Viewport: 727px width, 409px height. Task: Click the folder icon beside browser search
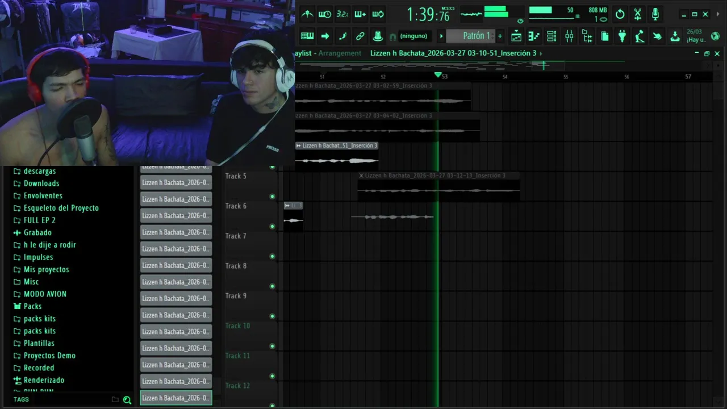(x=115, y=400)
